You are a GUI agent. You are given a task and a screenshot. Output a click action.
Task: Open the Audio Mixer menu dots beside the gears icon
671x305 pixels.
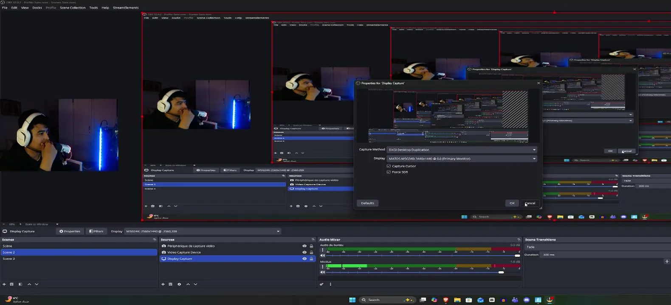(x=330, y=284)
